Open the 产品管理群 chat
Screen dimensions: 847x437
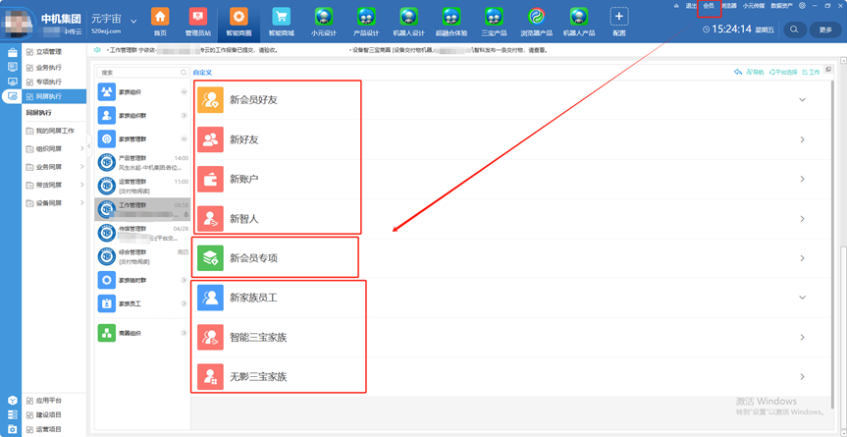coord(142,163)
